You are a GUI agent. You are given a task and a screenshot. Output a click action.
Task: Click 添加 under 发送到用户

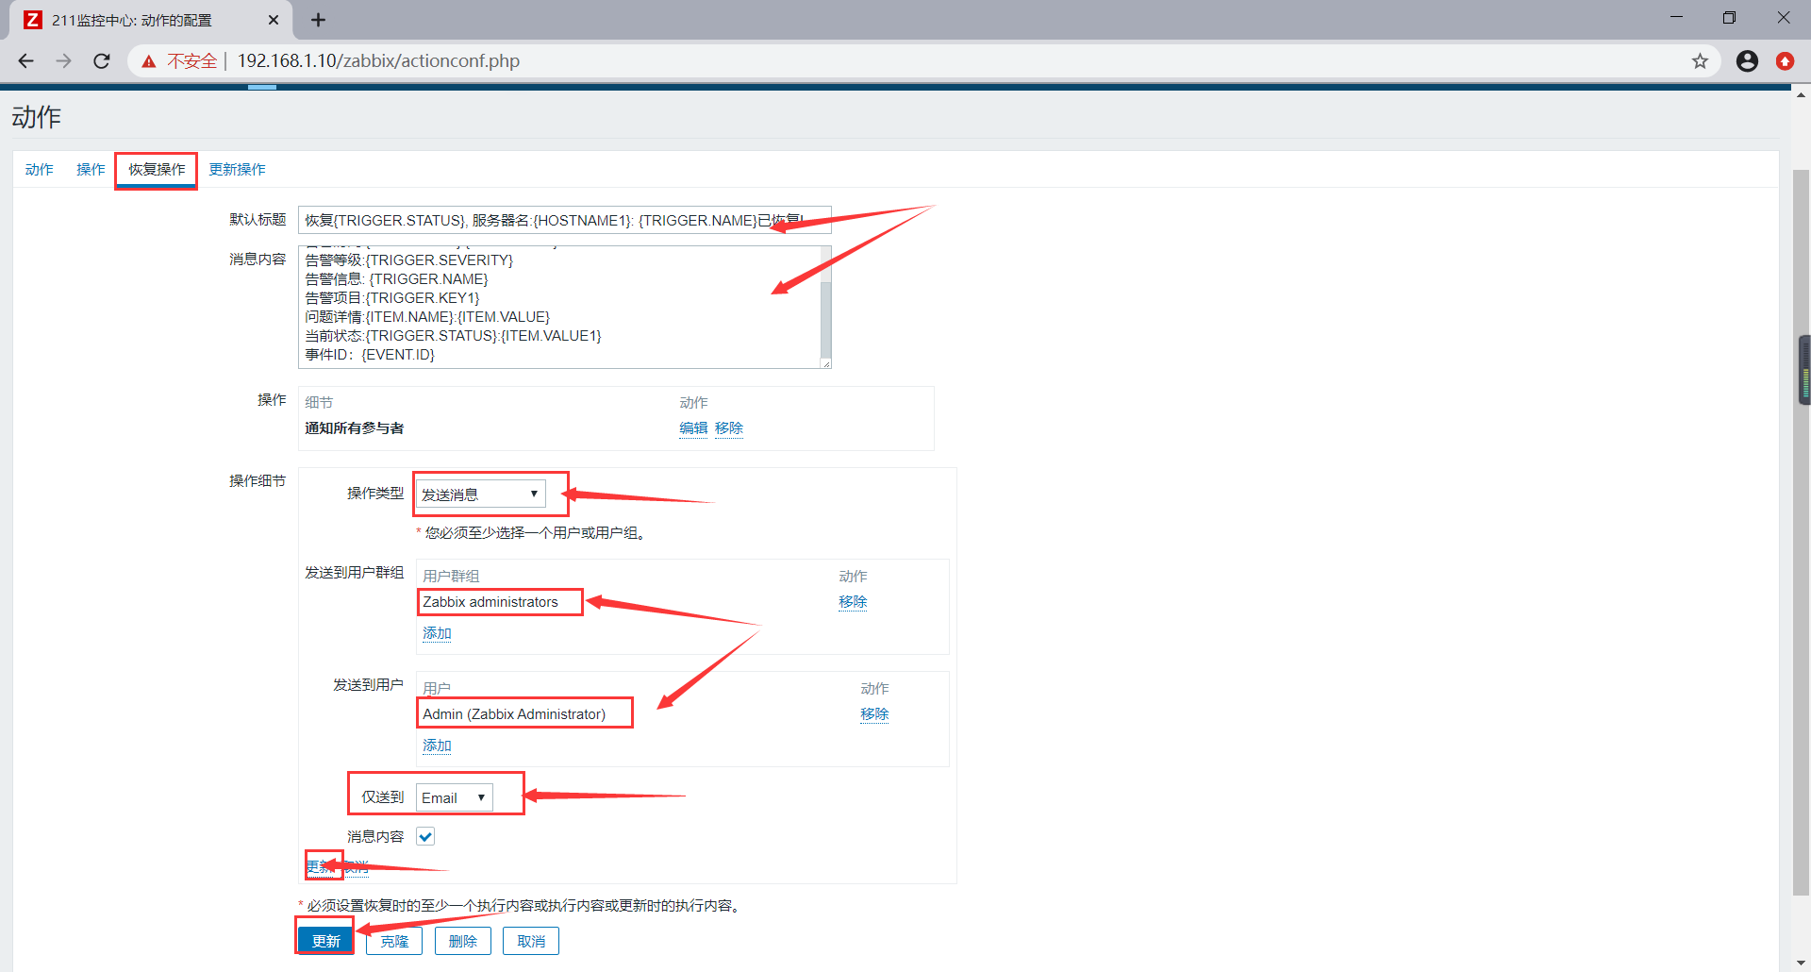(437, 746)
